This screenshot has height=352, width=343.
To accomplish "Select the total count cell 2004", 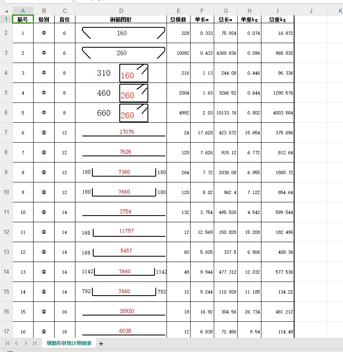I will tap(179, 93).
